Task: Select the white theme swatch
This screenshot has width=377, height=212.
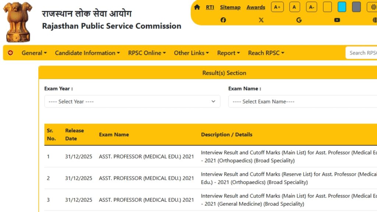Action: (327, 7)
